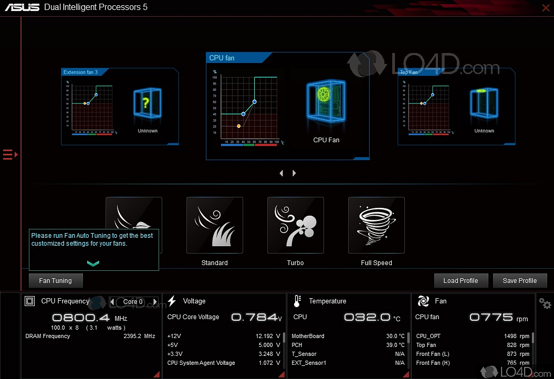The height and width of the screenshot is (379, 554).
Task: Select the Standard fan mode icon
Action: point(214,225)
